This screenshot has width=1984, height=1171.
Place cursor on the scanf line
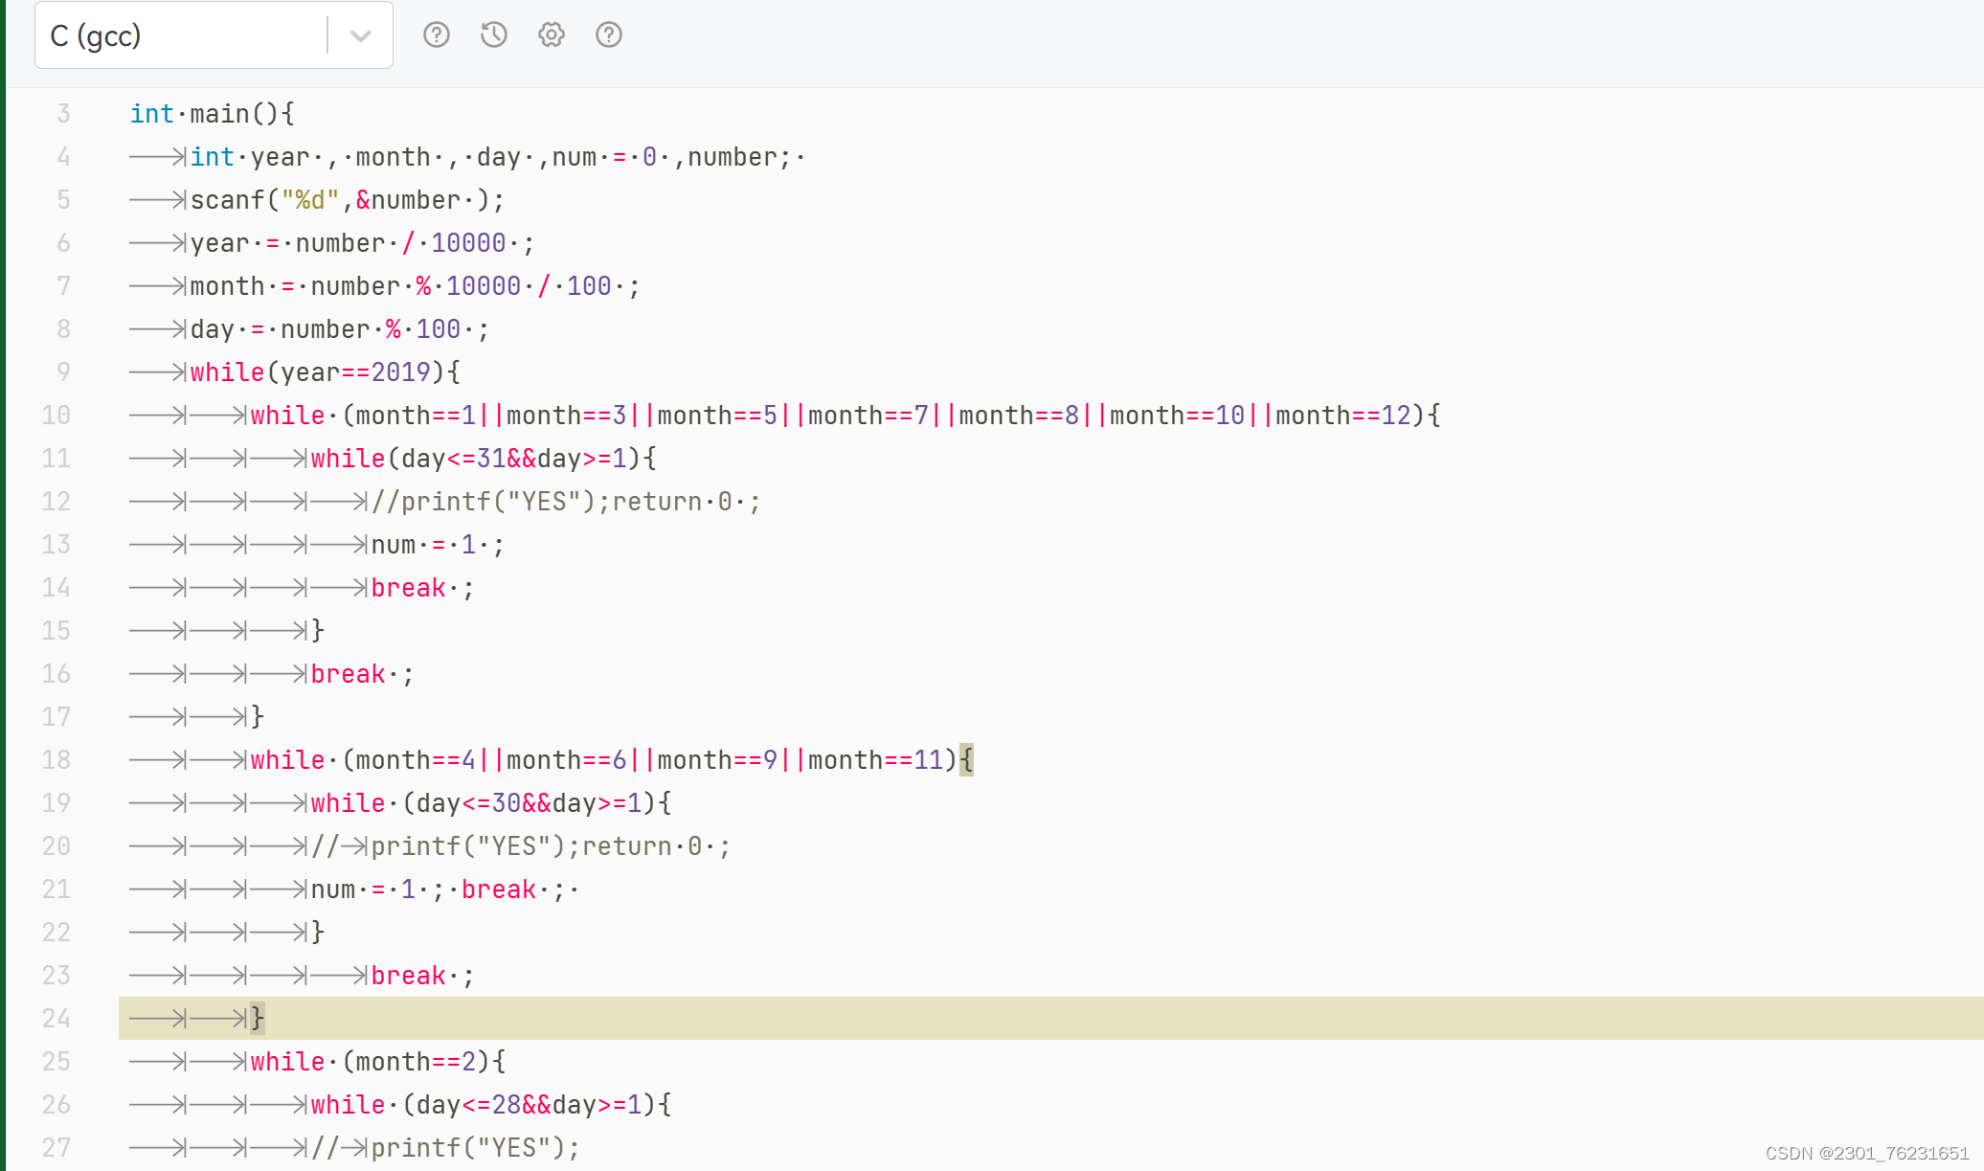[x=345, y=200]
